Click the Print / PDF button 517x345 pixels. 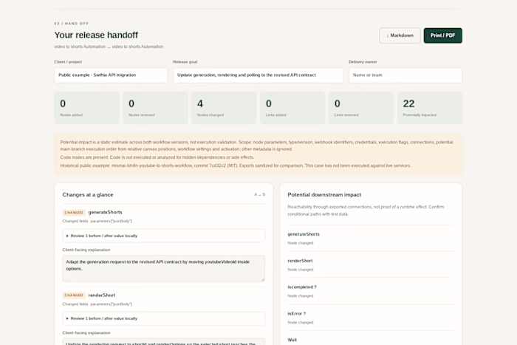pyautogui.click(x=443, y=35)
